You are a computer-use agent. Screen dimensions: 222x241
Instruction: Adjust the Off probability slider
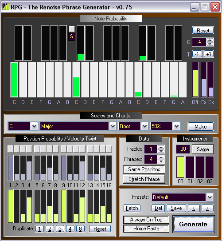(195, 80)
